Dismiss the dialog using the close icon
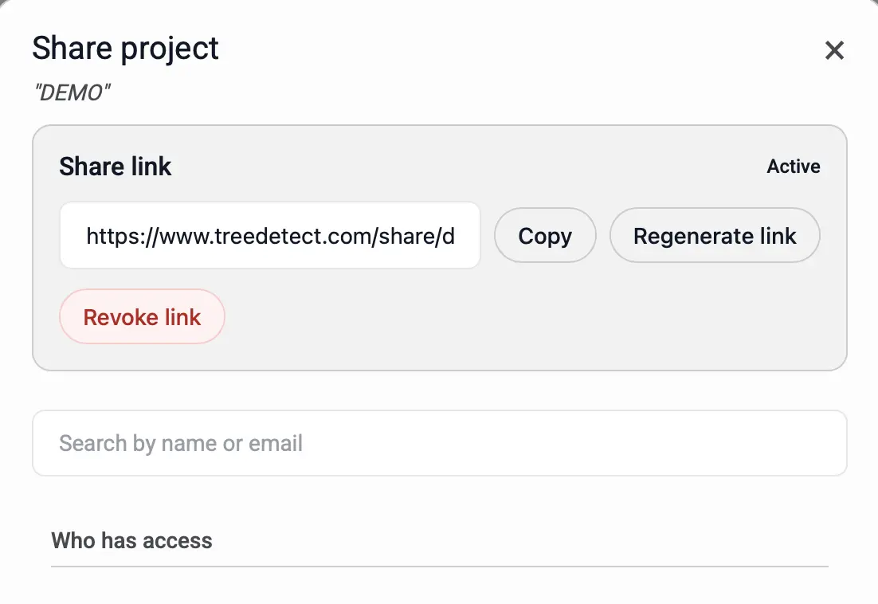878x604 pixels. coord(834,51)
